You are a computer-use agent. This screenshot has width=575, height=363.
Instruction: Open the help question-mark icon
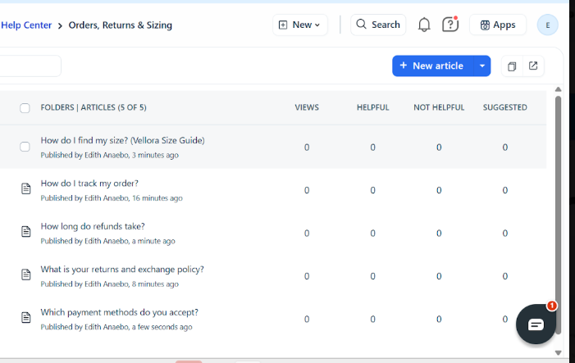click(x=450, y=25)
